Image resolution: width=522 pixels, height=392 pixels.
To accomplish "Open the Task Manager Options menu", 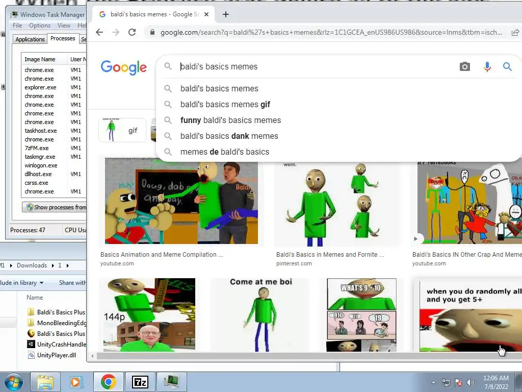I will (x=40, y=26).
